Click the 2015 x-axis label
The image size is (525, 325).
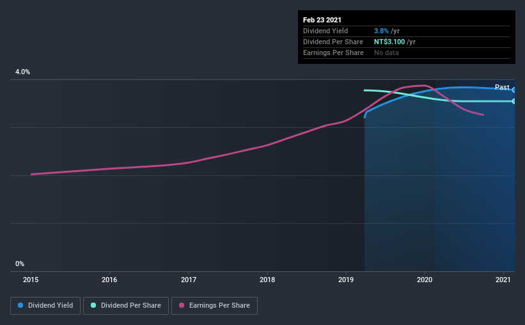[31, 280]
